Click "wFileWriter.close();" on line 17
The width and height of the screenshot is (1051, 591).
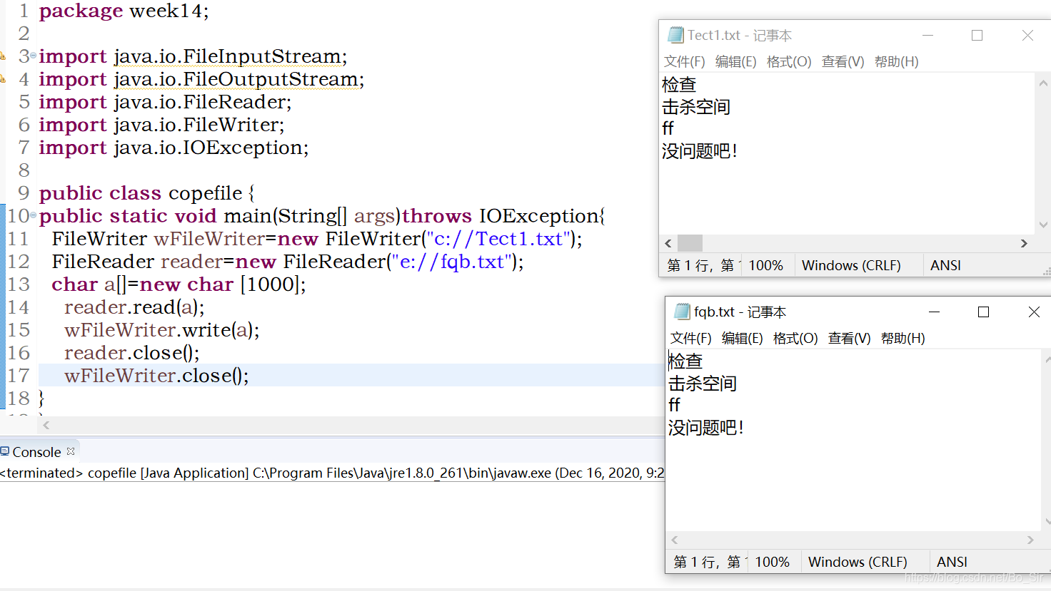[157, 376]
